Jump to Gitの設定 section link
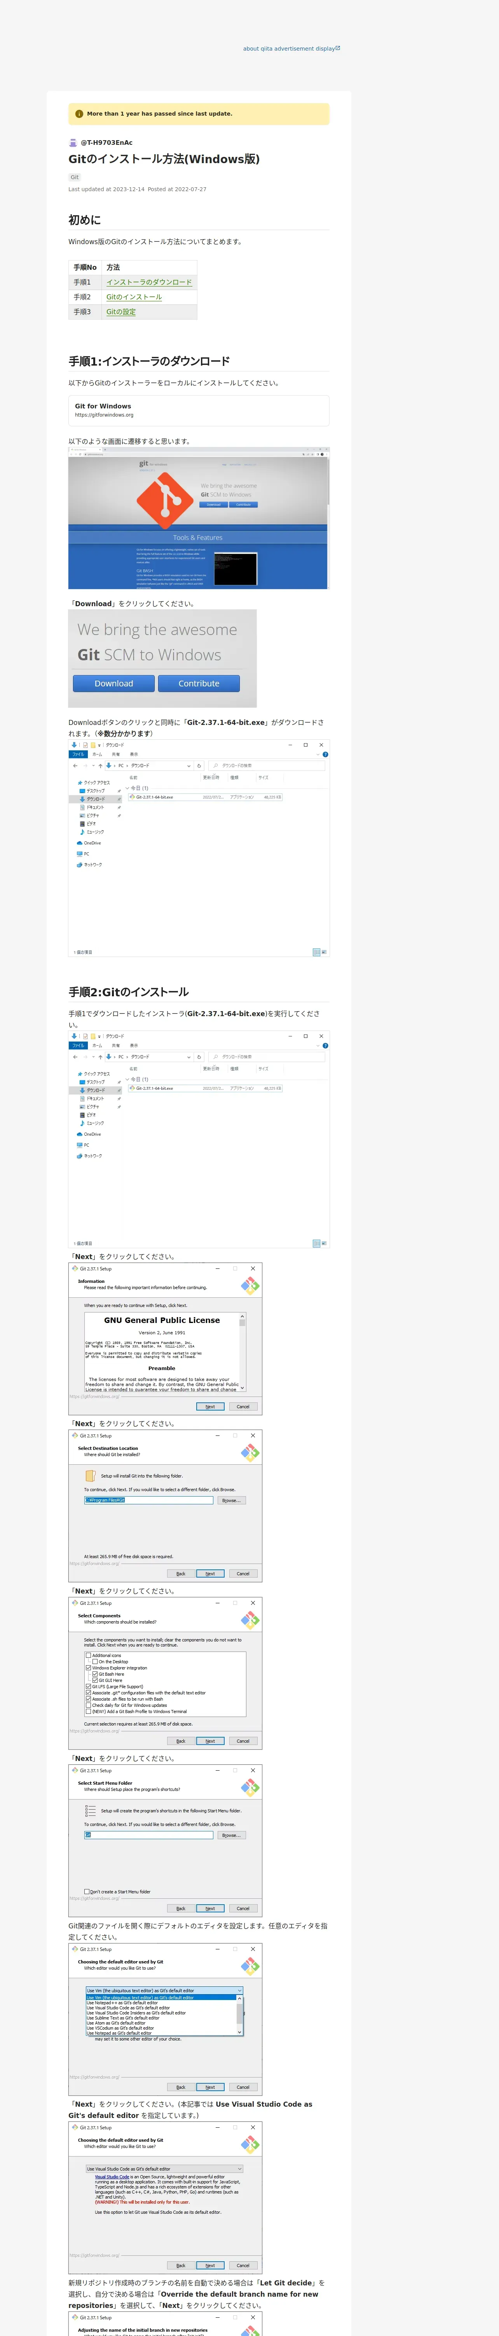This screenshot has width=499, height=2336. point(120,312)
